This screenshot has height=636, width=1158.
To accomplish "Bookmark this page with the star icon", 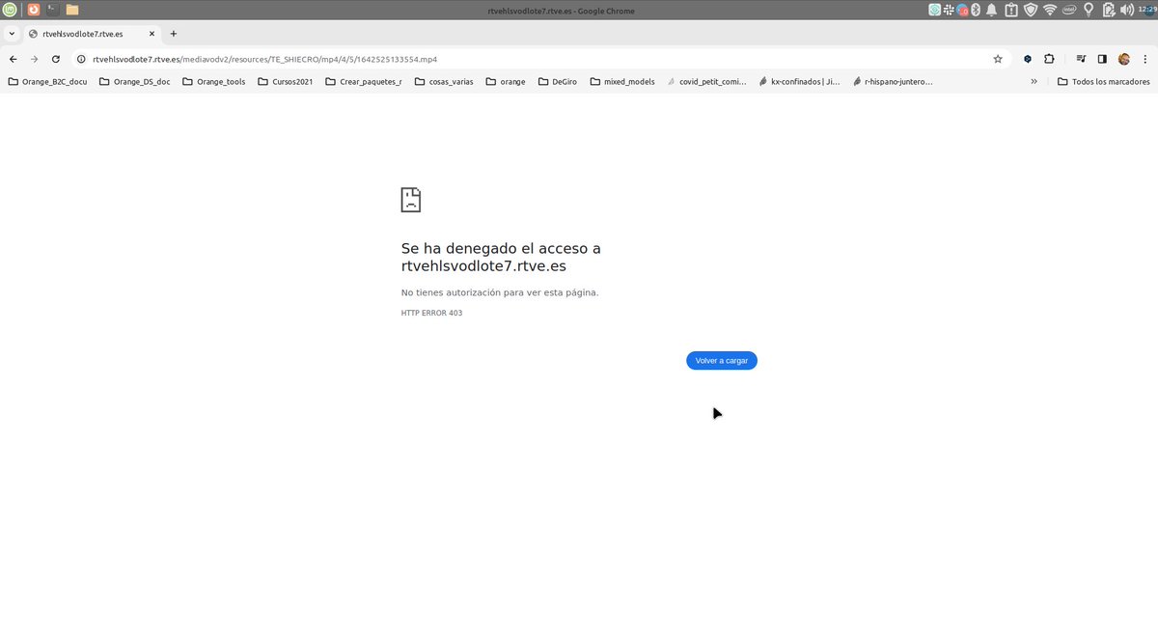I will tap(998, 59).
